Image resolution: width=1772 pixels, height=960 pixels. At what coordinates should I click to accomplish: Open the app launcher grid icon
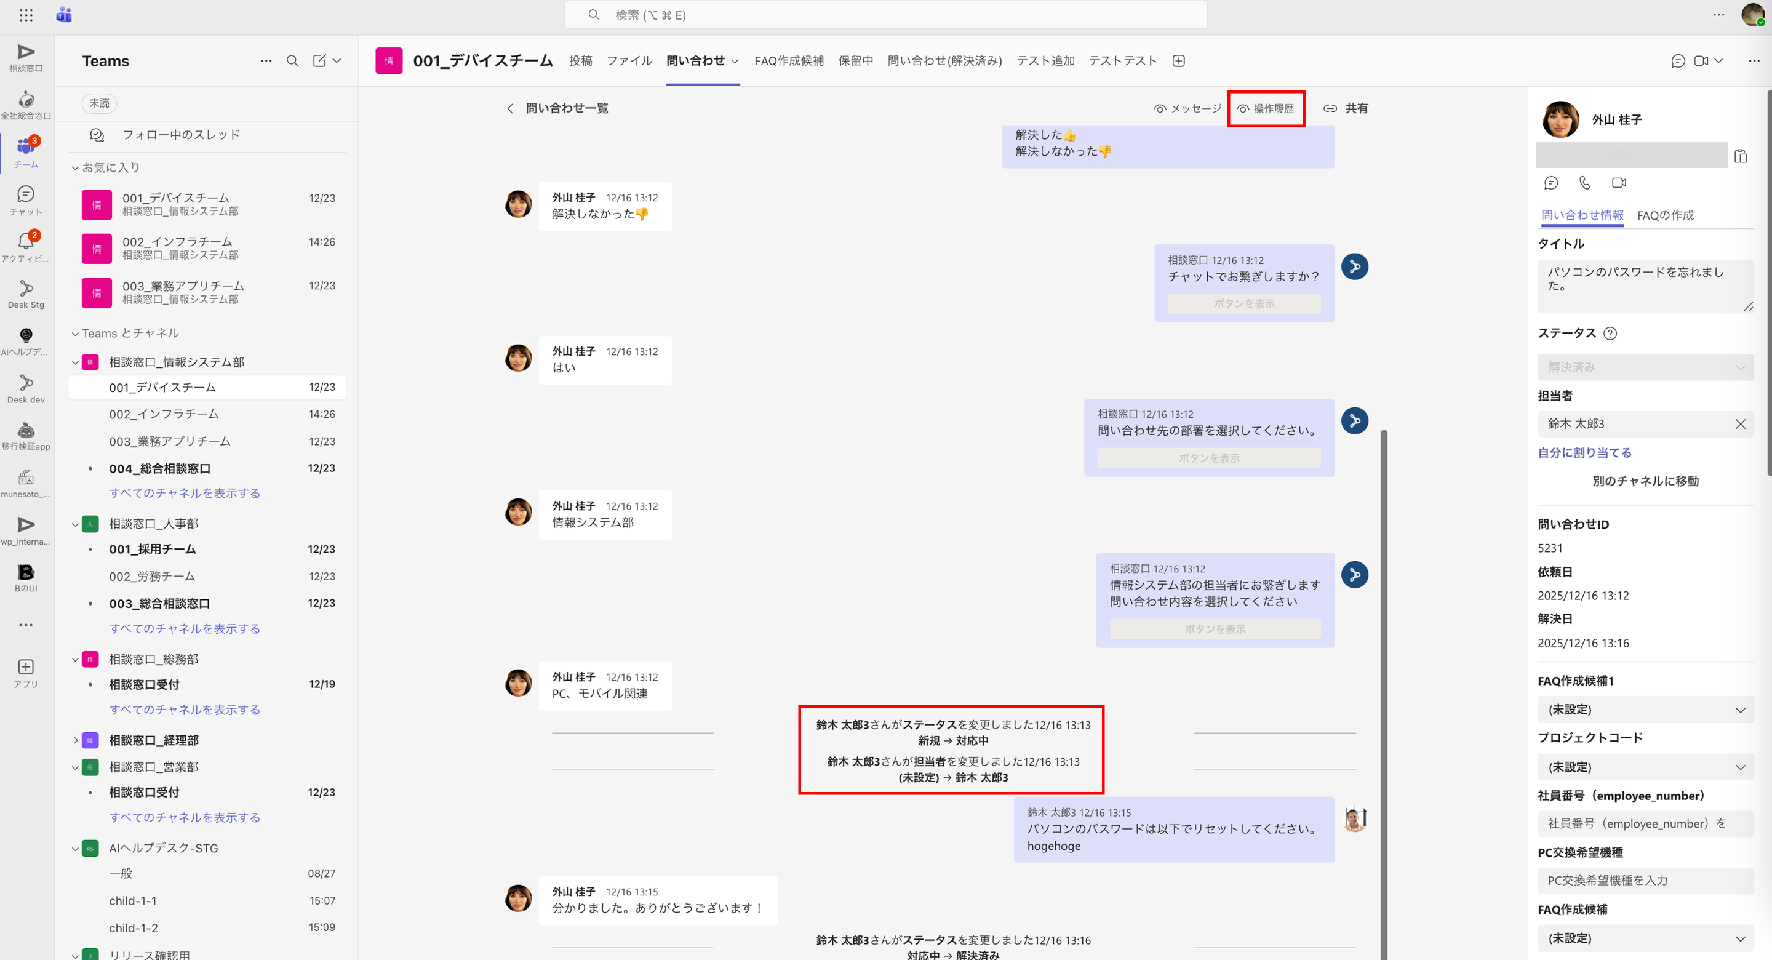click(x=26, y=15)
